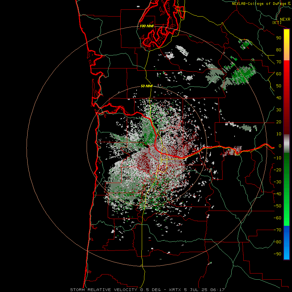Click the 70 value on the velocity scale
The height and width of the screenshot is (292, 292).
click(279, 62)
